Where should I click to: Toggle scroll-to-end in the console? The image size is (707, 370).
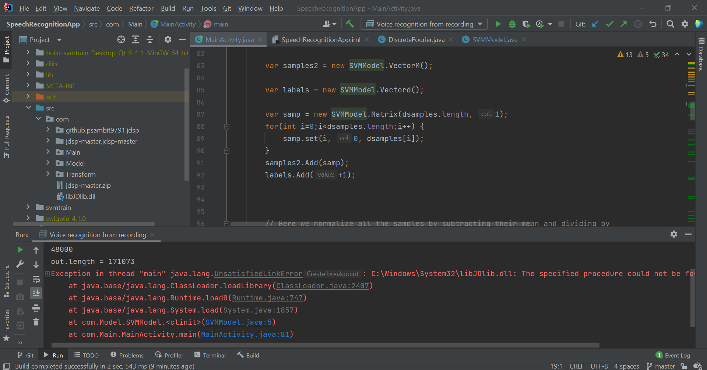tap(36, 293)
